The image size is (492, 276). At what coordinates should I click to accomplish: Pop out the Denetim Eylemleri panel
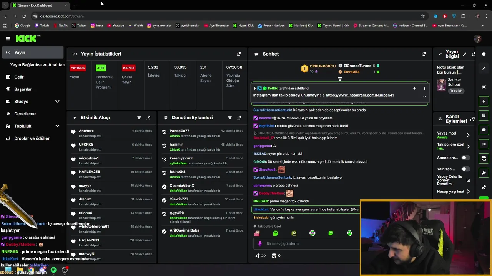tap(239, 118)
